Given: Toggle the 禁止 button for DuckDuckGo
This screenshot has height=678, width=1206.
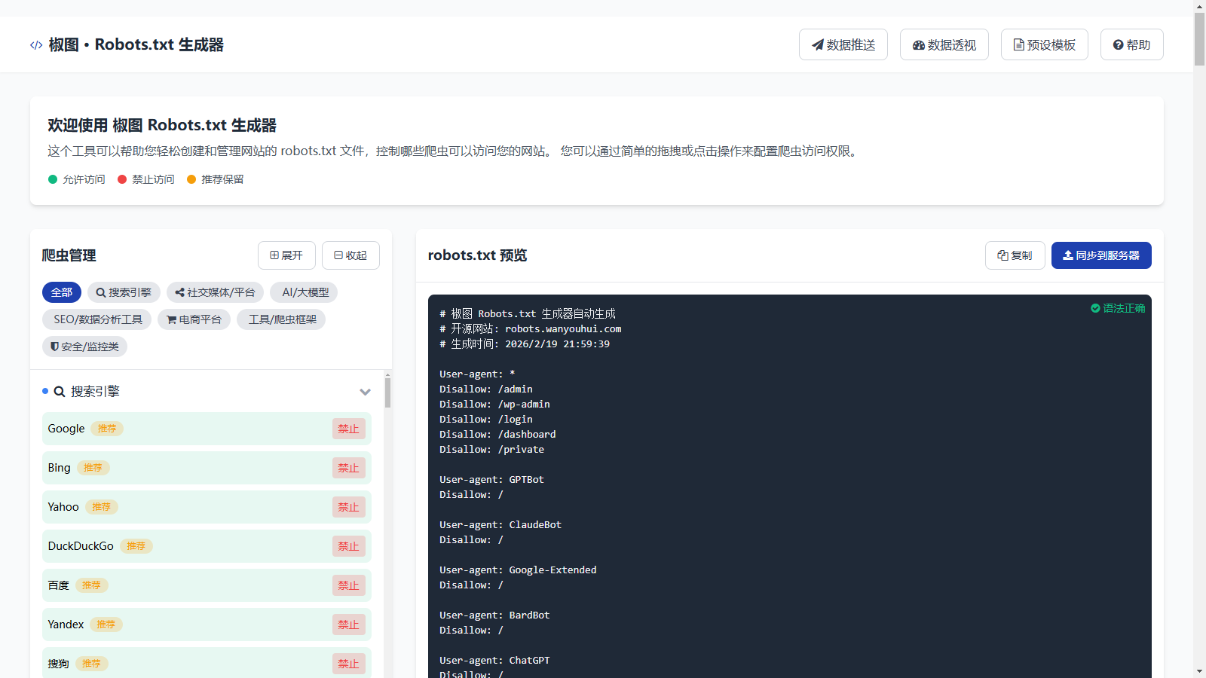Looking at the screenshot, I should 348,546.
